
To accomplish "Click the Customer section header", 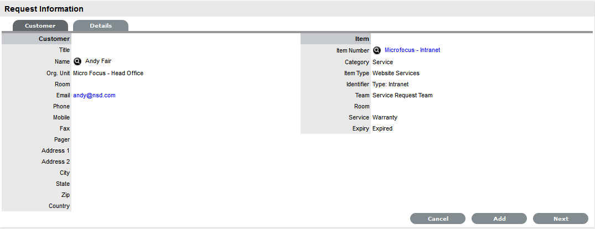I will [54, 39].
